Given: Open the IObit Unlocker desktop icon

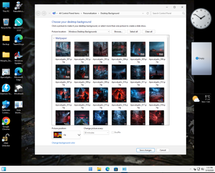Looking at the screenshot, I should click(6, 140).
